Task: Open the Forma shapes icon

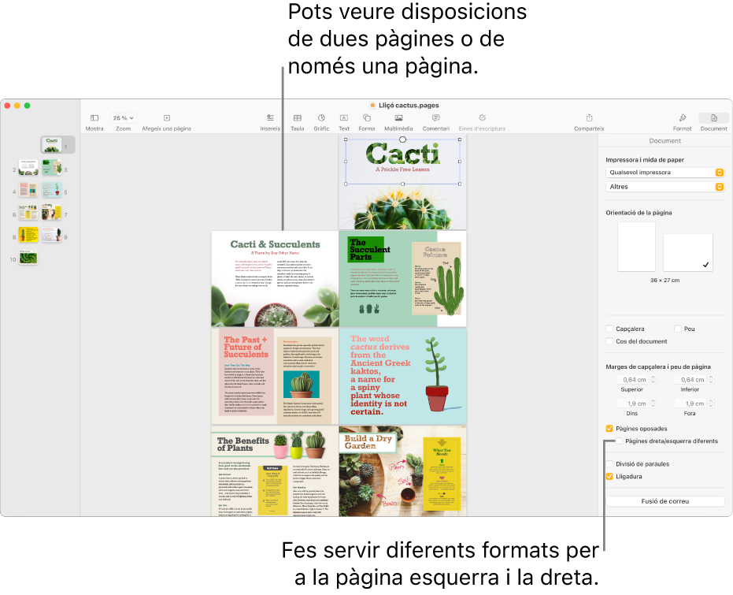Action: 367,118
